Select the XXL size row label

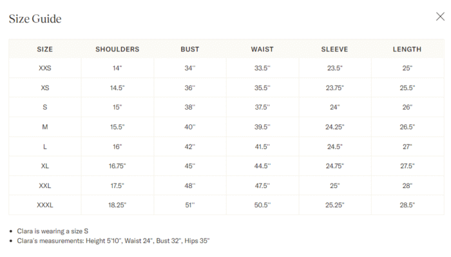tap(45, 186)
